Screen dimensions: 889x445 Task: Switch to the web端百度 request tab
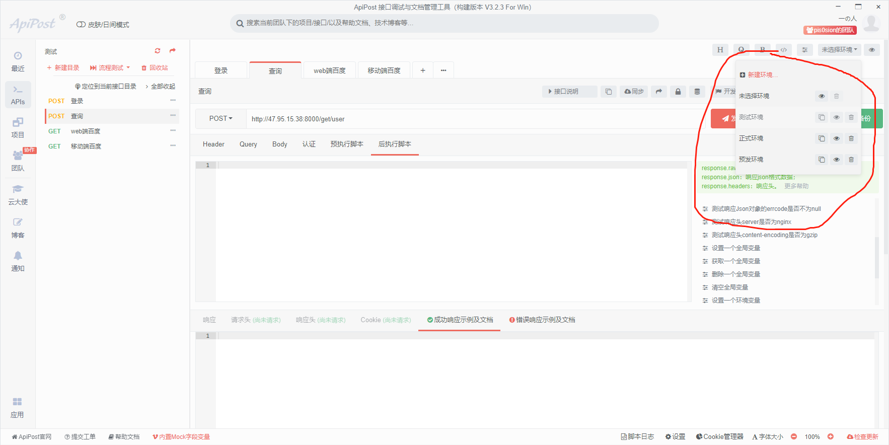(330, 70)
